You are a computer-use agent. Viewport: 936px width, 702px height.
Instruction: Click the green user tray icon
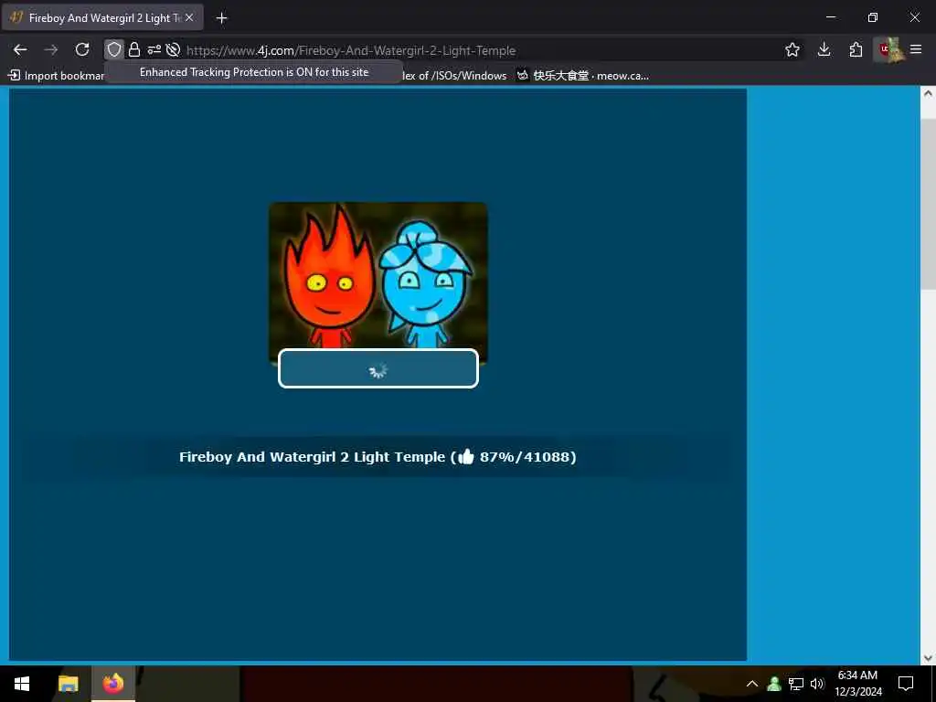774,684
